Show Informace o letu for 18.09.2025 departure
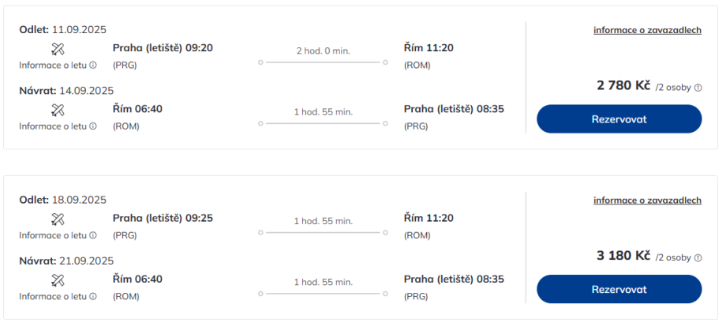Image resolution: width=726 pixels, height=330 pixels. 58,235
